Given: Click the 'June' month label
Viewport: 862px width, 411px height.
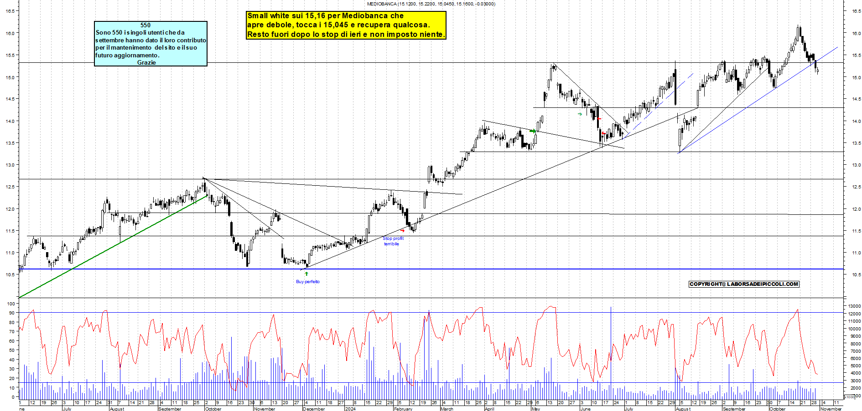Looking at the screenshot, I should coord(585,409).
